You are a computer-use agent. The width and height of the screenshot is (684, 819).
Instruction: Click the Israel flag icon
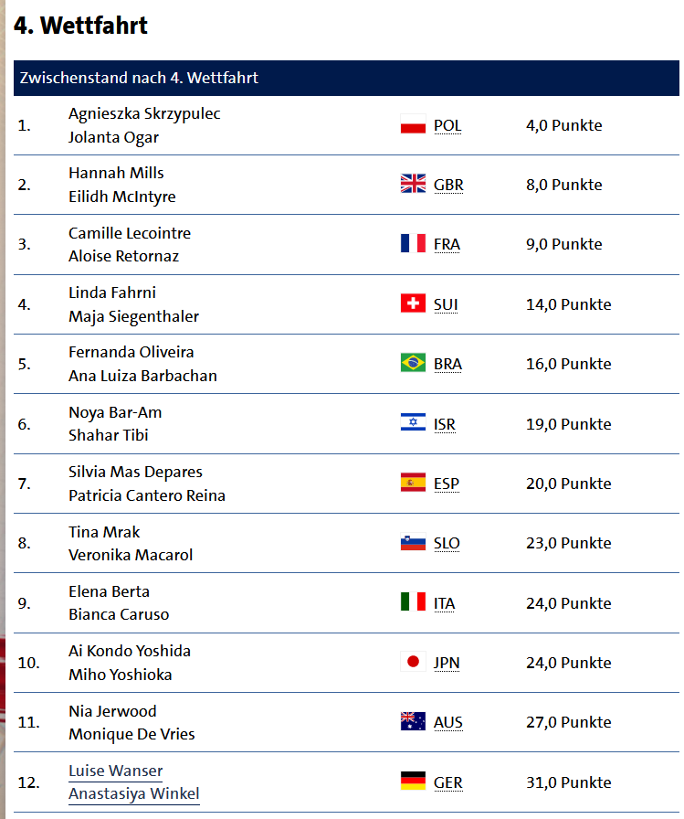click(x=413, y=422)
